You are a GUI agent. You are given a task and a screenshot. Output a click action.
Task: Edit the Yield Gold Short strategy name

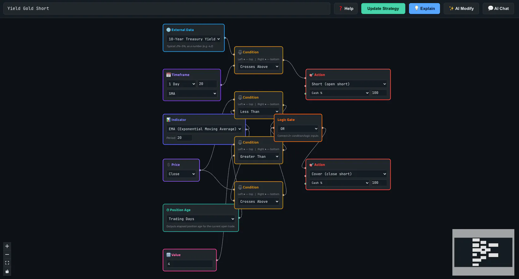click(x=167, y=9)
